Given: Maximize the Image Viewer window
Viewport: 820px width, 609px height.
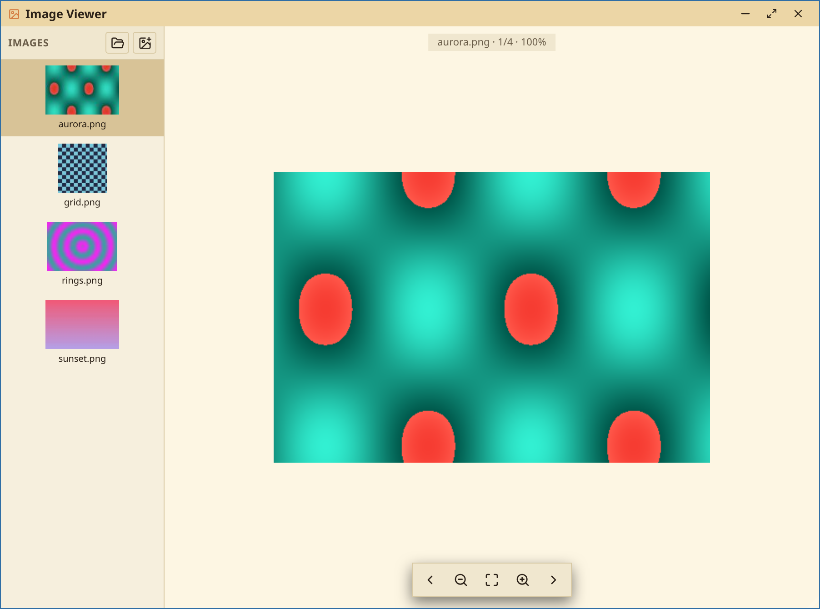Looking at the screenshot, I should pos(772,14).
